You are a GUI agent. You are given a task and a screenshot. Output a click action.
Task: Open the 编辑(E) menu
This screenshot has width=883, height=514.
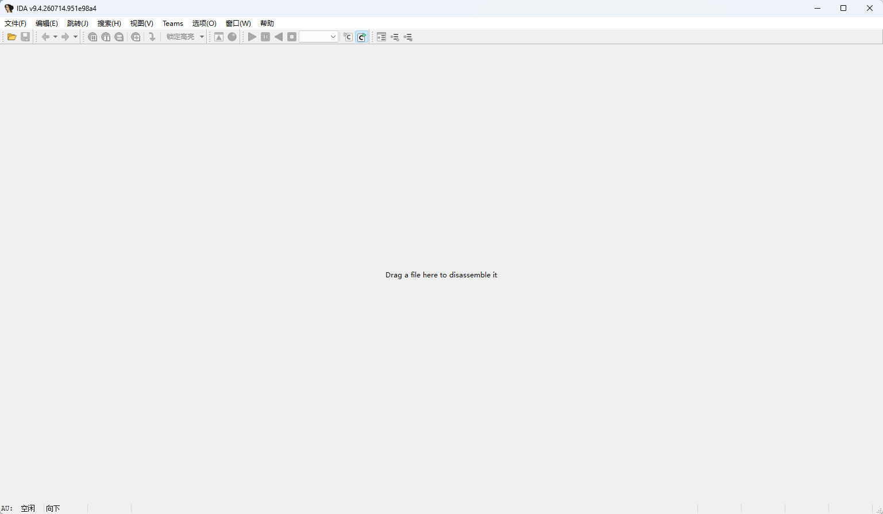(47, 24)
